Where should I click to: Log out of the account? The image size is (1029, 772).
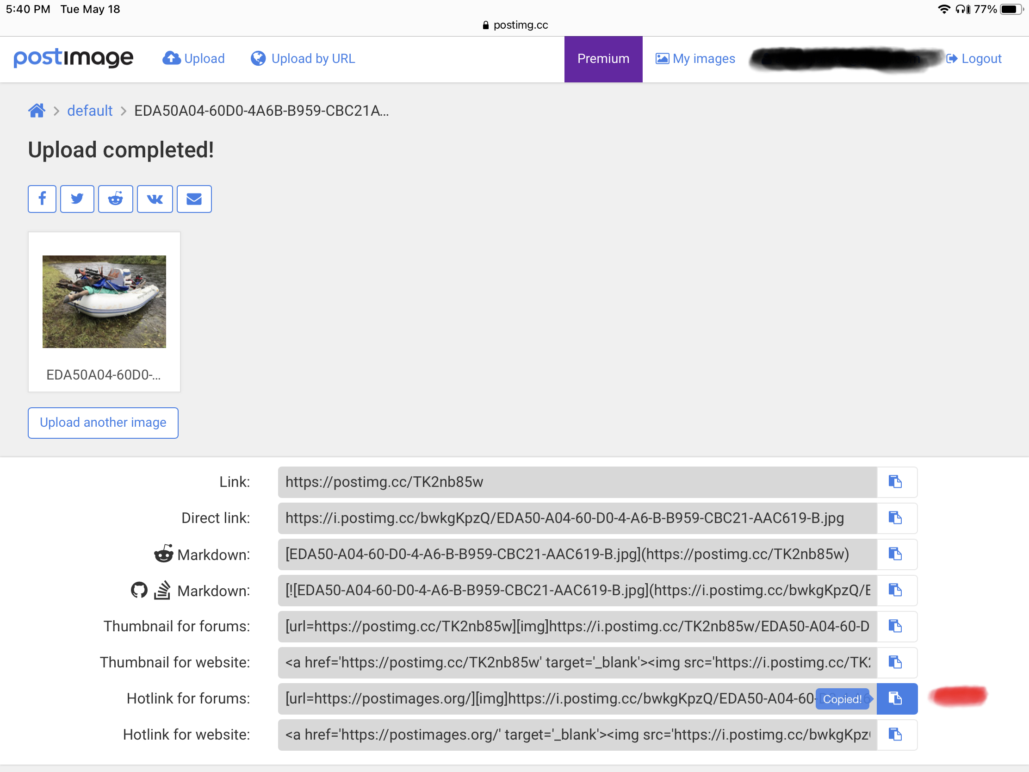click(974, 59)
